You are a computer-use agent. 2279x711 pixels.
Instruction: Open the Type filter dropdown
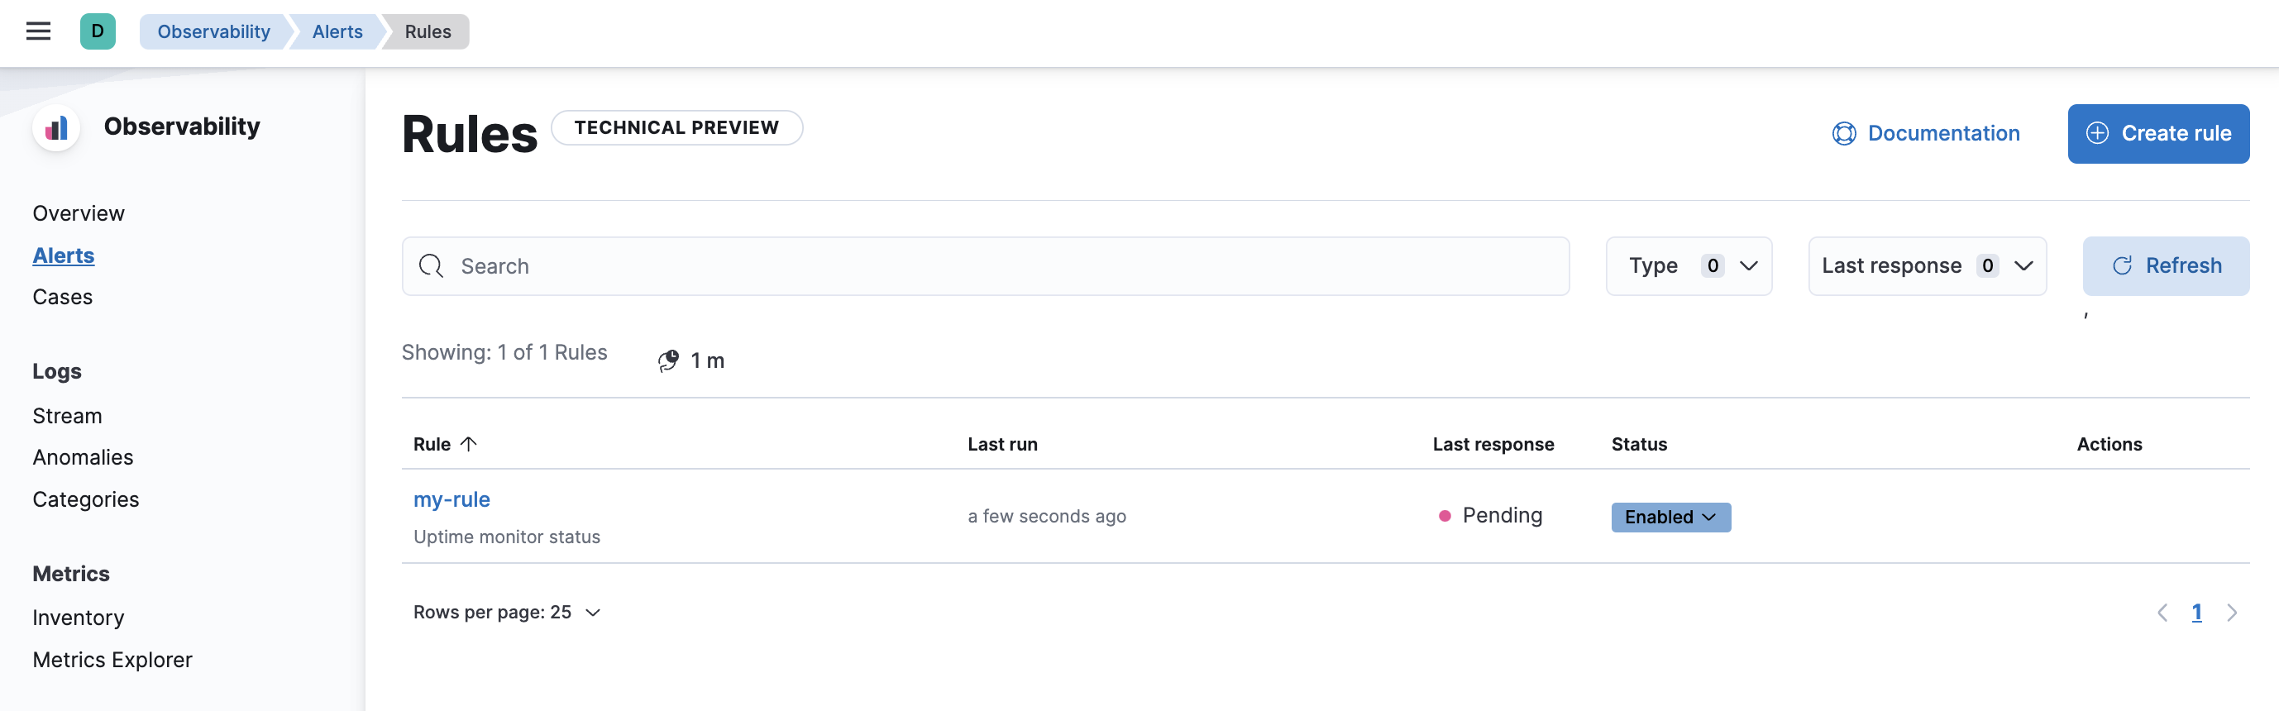tap(1688, 265)
